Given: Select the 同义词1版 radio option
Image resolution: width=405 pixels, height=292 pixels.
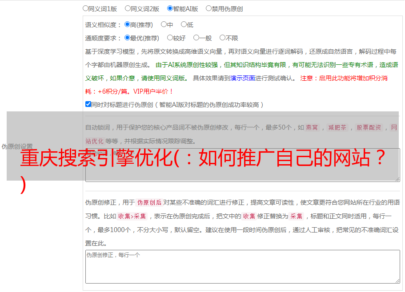Looking at the screenshot, I should coord(85,8).
